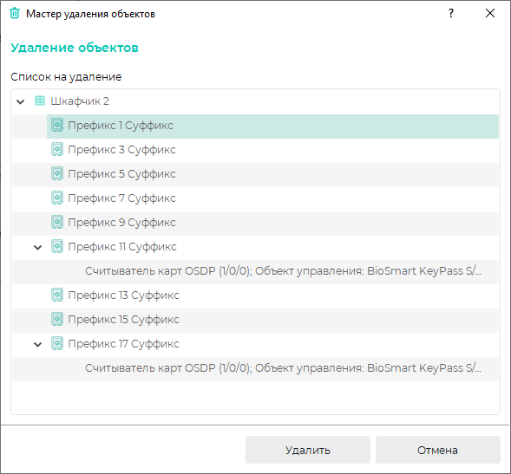Cancel with the Отмена button

pyautogui.click(x=437, y=450)
